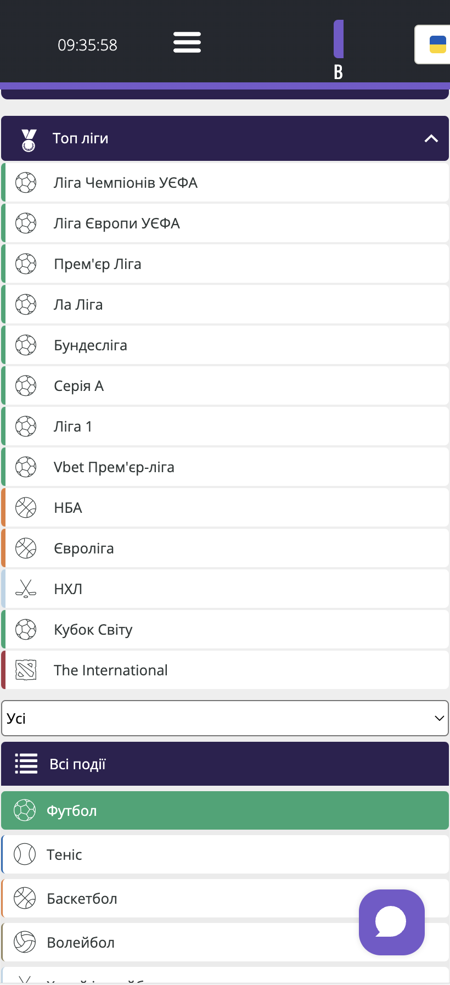This screenshot has height=985, width=450.
Task: Open the Волейбол sport category
Action: (81, 942)
